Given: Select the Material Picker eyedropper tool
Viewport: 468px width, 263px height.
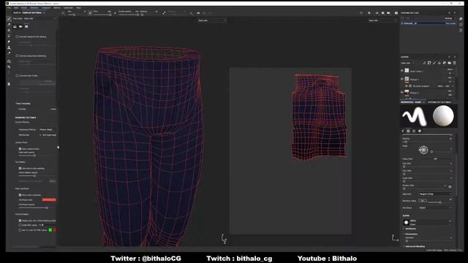Looking at the screenshot, I should [x=9, y=53].
